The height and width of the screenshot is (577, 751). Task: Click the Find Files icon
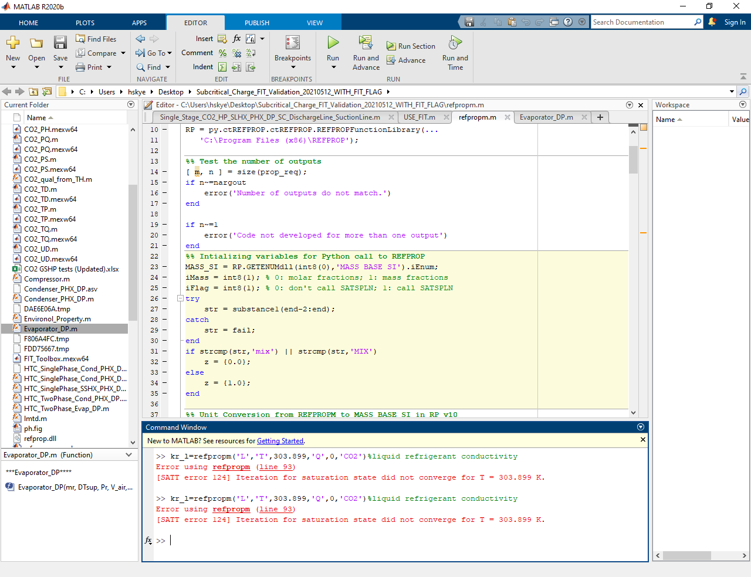tap(81, 39)
